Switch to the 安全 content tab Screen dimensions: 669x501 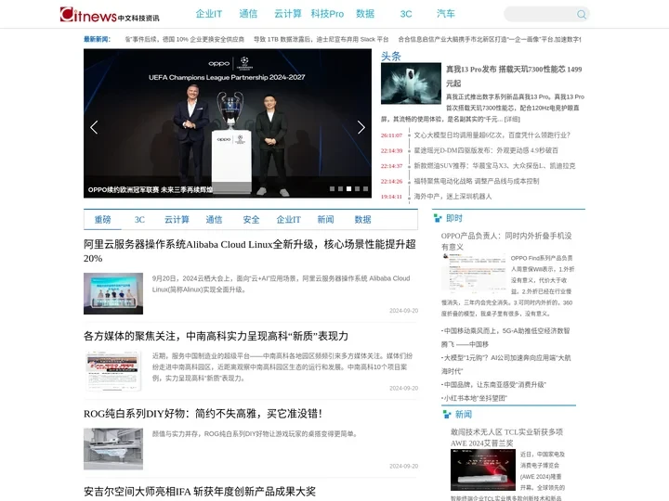[251, 219]
